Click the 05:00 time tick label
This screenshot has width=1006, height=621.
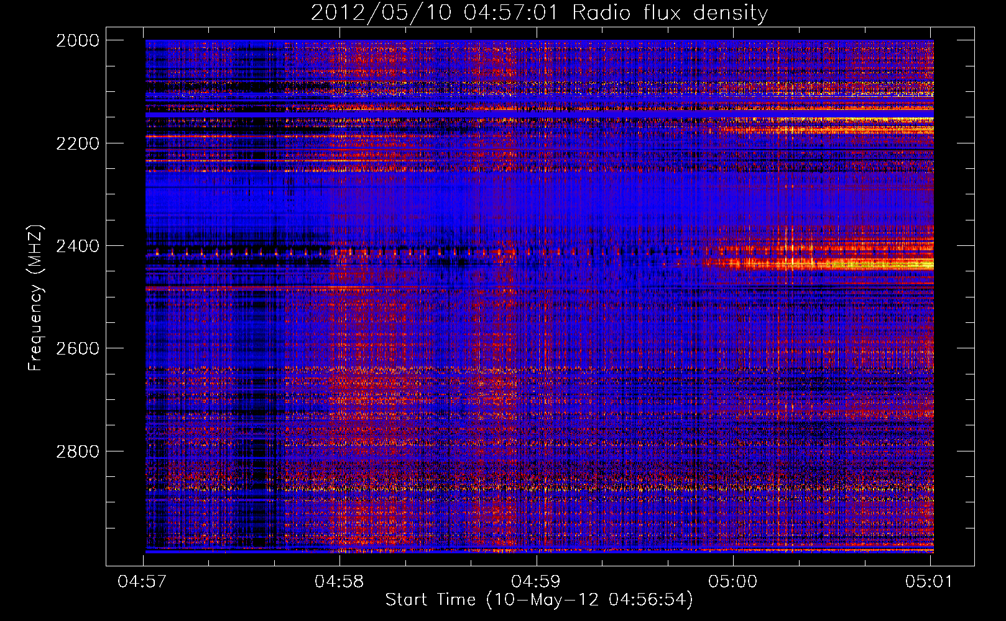(733, 581)
